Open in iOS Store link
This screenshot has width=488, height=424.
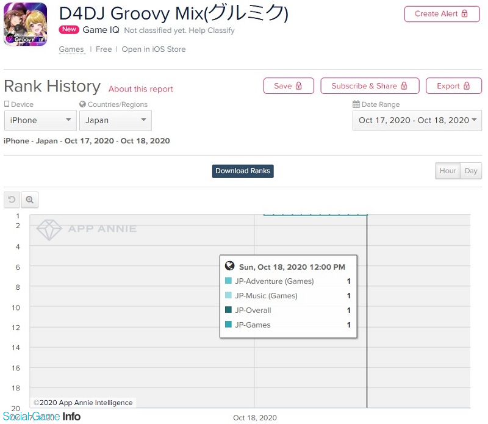(154, 49)
